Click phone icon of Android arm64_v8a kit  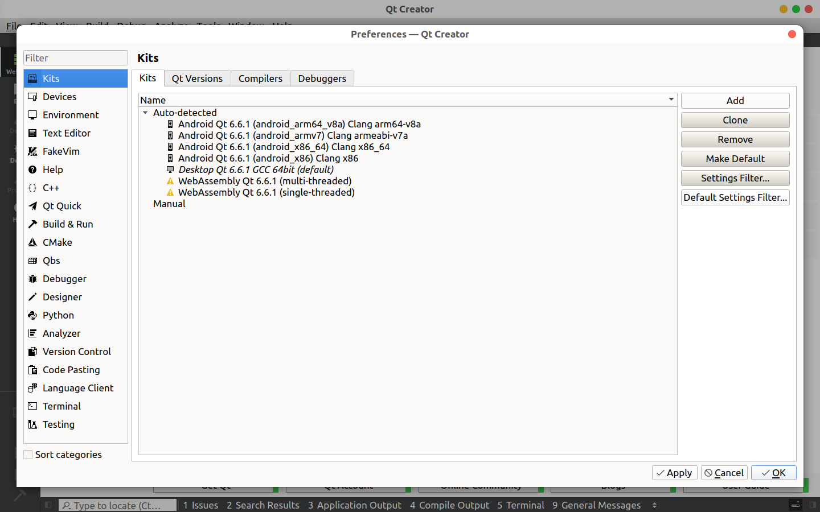coord(170,124)
